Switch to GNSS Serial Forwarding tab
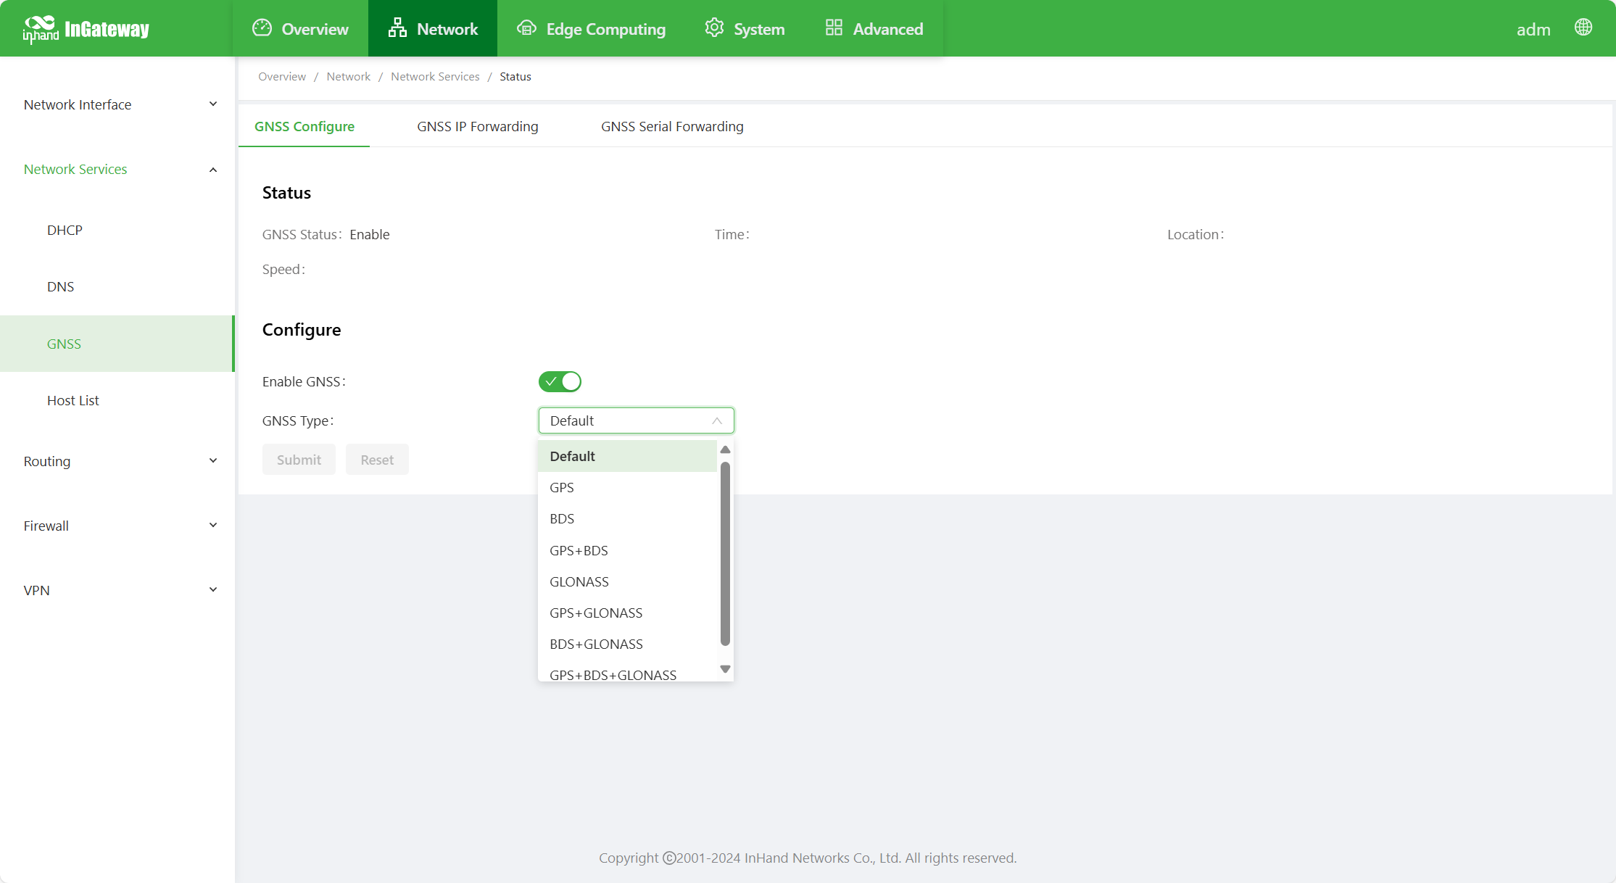 click(672, 126)
